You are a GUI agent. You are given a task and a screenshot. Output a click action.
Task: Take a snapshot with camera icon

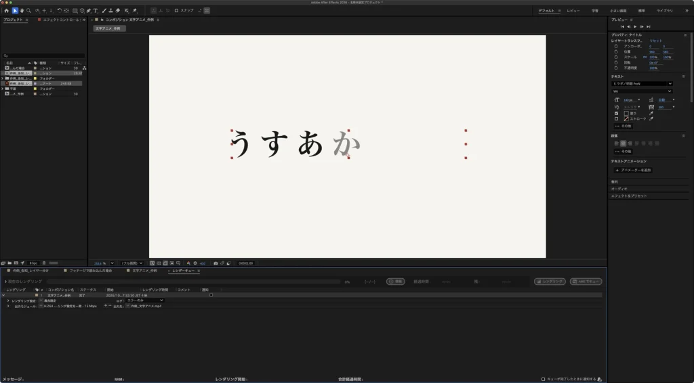(x=216, y=263)
